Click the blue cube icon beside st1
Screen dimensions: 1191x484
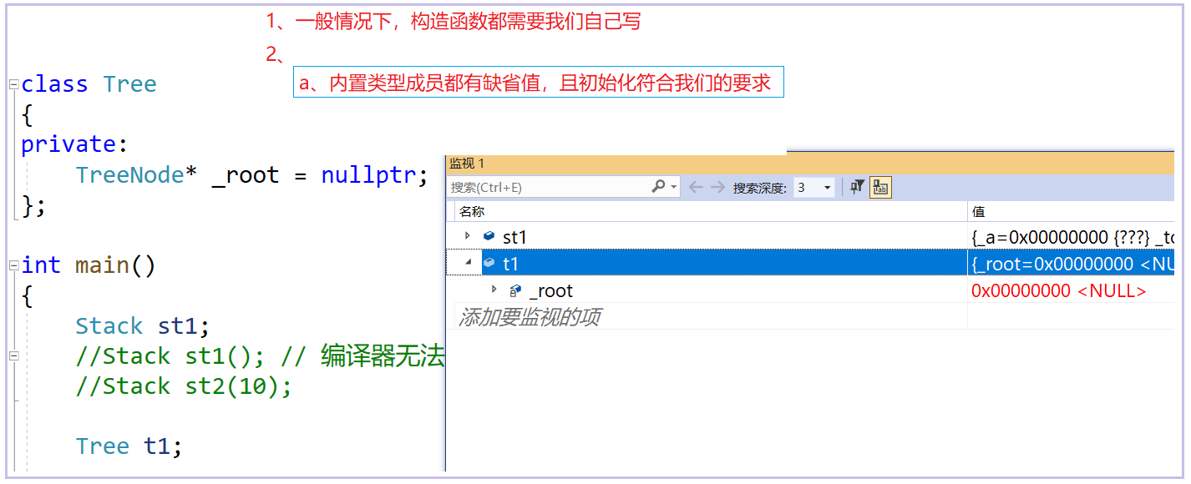(x=489, y=237)
